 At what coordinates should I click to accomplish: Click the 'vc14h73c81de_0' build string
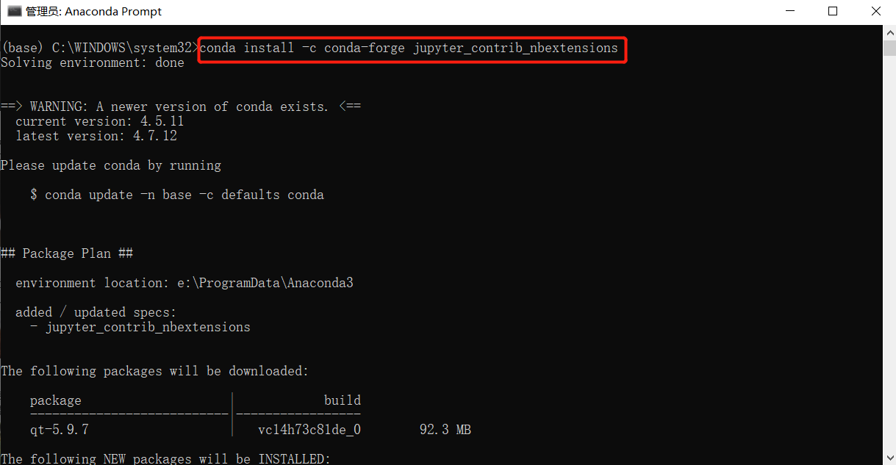pyautogui.click(x=309, y=430)
